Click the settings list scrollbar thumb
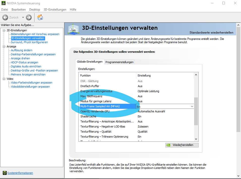This screenshot has height=179, width=241. 196,111
